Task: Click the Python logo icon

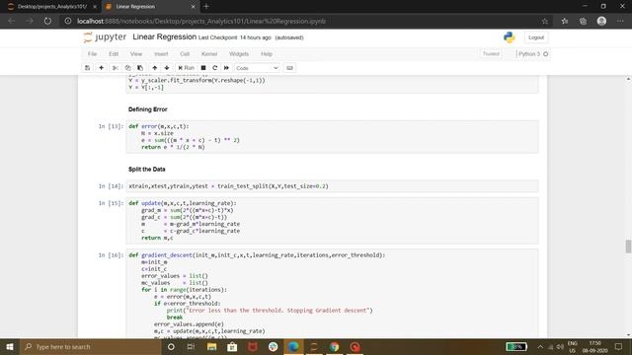Action: pyautogui.click(x=510, y=37)
